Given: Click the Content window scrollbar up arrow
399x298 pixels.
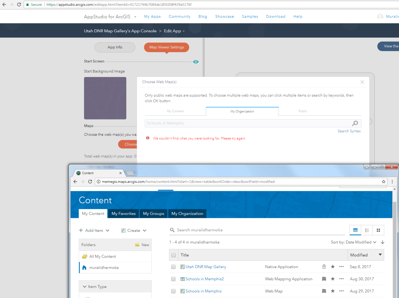Looking at the screenshot, I should 395,189.
